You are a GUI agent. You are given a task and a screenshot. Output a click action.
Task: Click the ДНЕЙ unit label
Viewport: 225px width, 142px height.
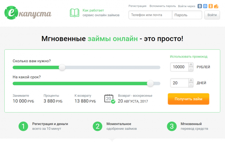coord(201,83)
